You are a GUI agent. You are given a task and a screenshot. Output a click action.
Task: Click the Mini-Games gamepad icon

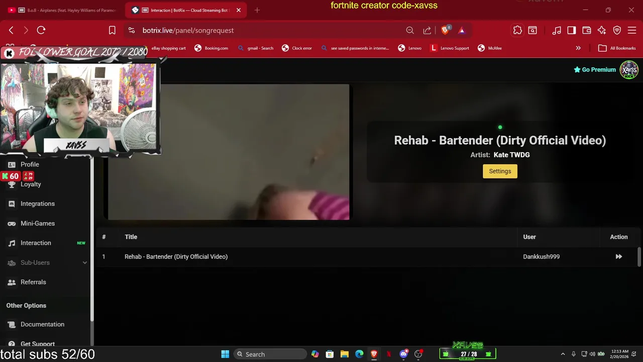(12, 223)
